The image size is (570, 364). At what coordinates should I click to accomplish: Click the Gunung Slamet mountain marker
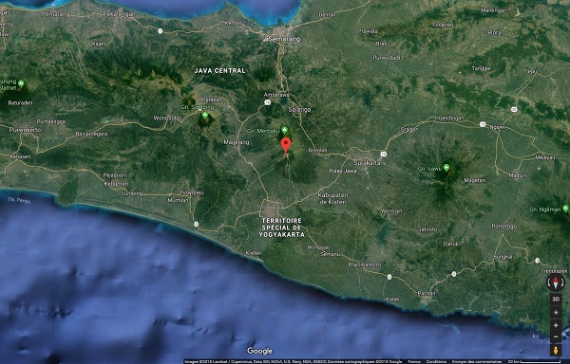click(x=21, y=83)
